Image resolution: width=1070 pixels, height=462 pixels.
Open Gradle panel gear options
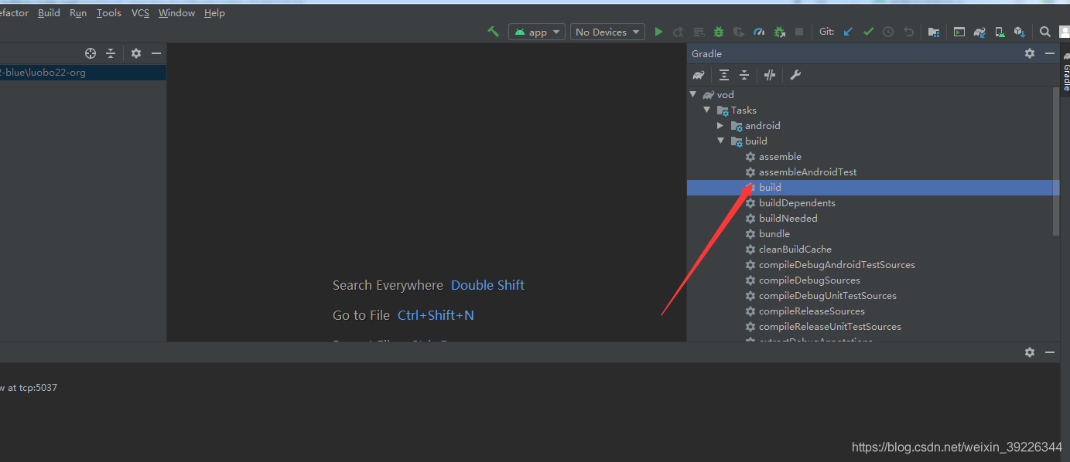coord(1030,53)
